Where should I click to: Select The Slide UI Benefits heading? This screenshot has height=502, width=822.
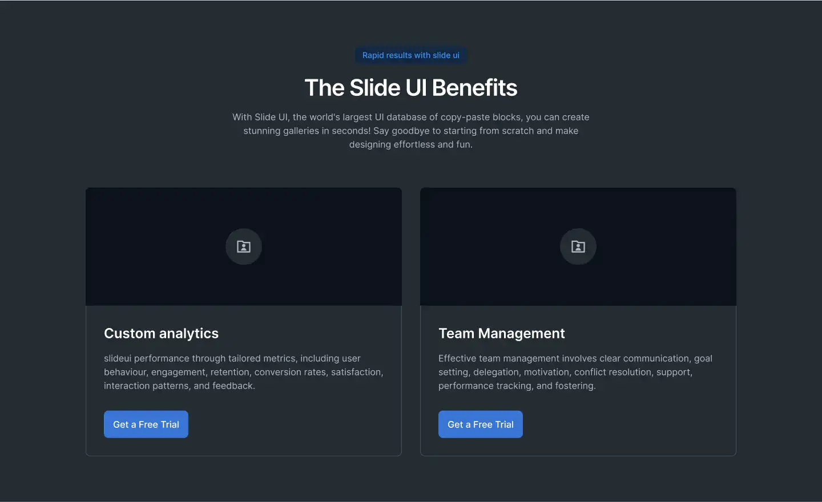pyautogui.click(x=411, y=88)
